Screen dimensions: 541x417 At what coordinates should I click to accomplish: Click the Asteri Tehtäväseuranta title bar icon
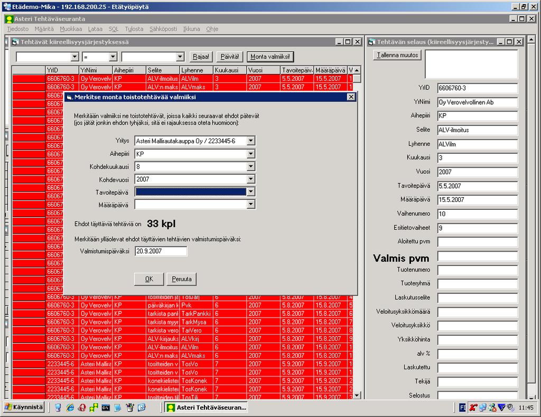[10, 19]
